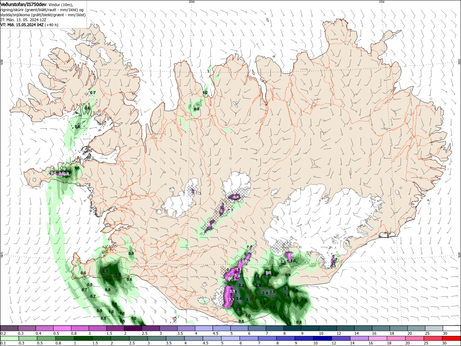This screenshot has height=346, width=461.
Task: Pick the deep navy rain swatch at 10
Action: pos(322,338)
